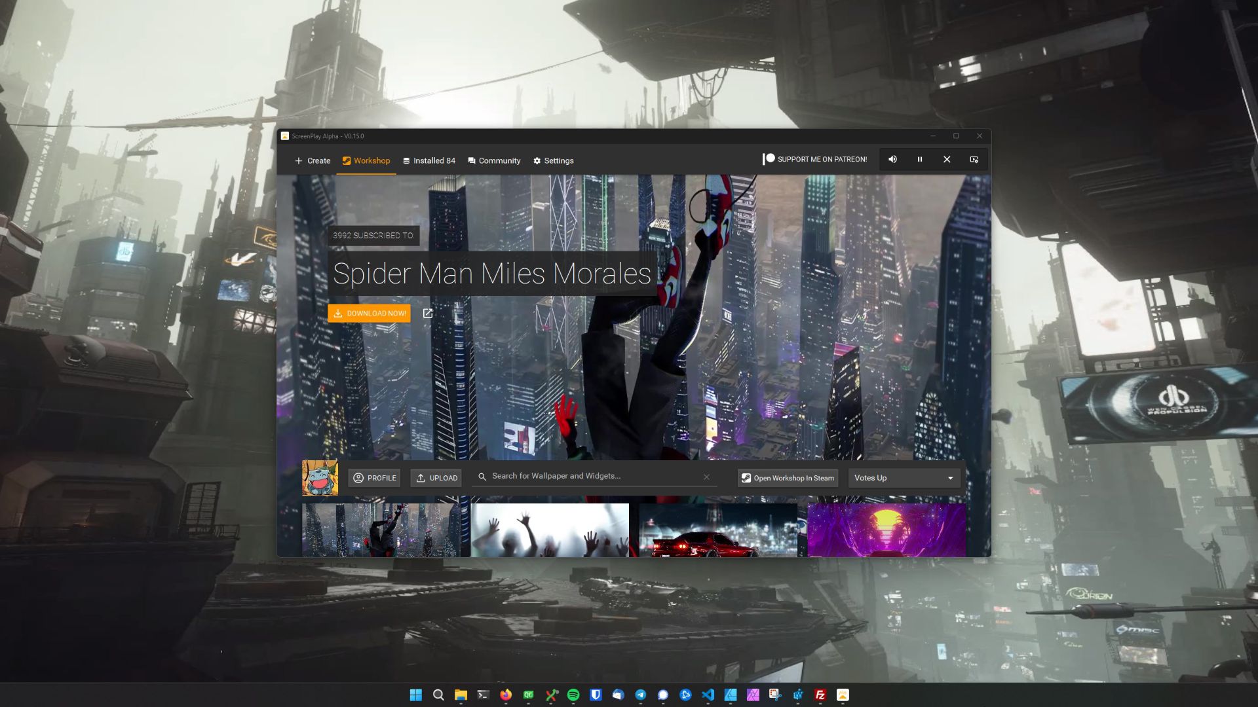This screenshot has width=1258, height=707.
Task: Click the Create button with plus icon
Action: tap(312, 160)
